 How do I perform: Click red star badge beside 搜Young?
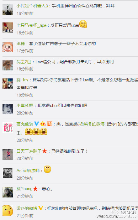pyautogui.click(x=35, y=189)
